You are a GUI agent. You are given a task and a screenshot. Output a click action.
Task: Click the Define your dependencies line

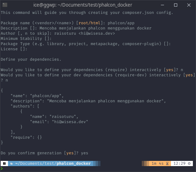pos(31,59)
